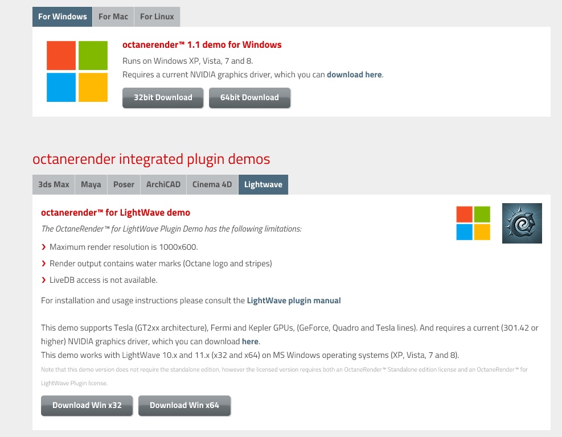The height and width of the screenshot is (437, 562).
Task: Switch to the For Mac tab
Action: click(113, 17)
